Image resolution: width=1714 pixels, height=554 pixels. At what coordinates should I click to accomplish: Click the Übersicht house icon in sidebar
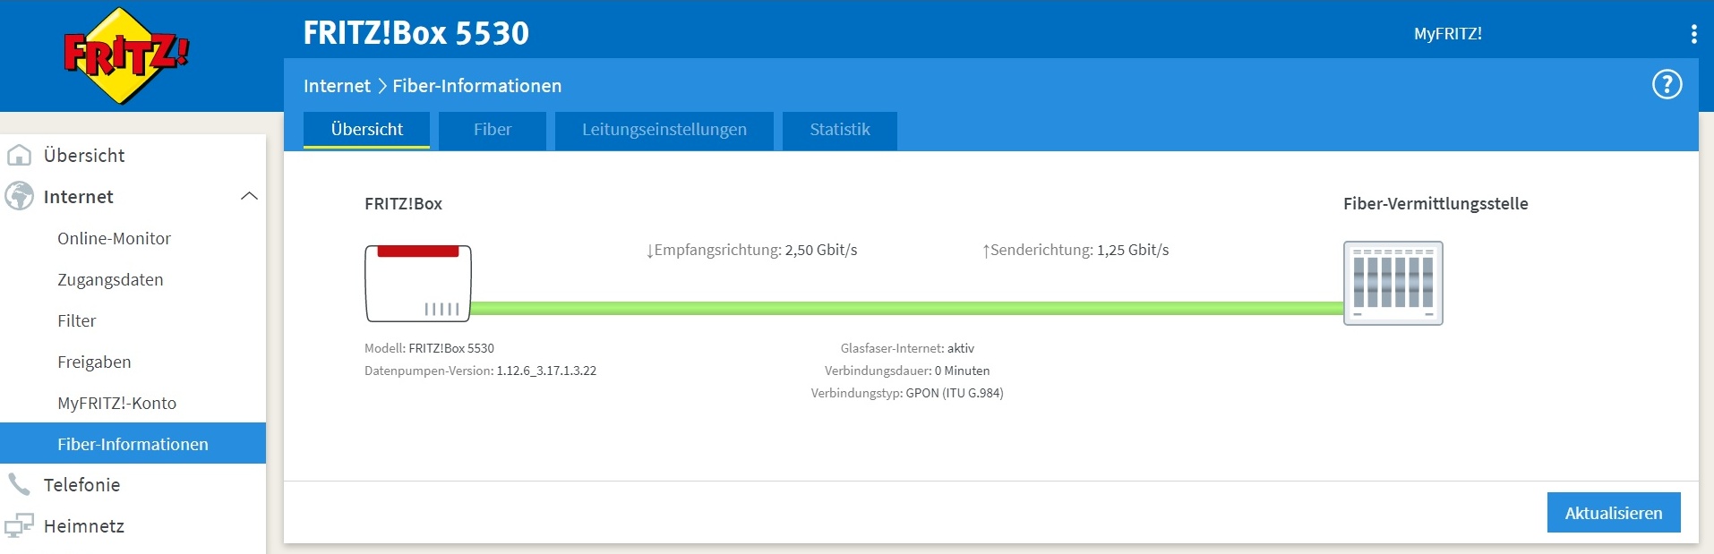tap(19, 155)
